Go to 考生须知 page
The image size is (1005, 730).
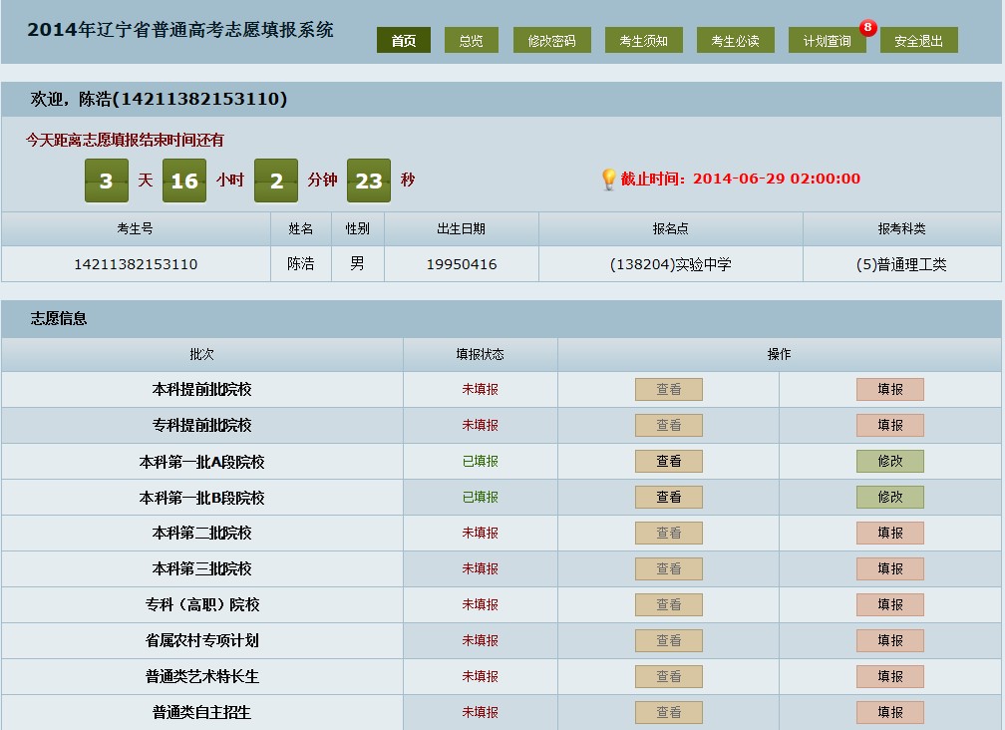pos(644,41)
